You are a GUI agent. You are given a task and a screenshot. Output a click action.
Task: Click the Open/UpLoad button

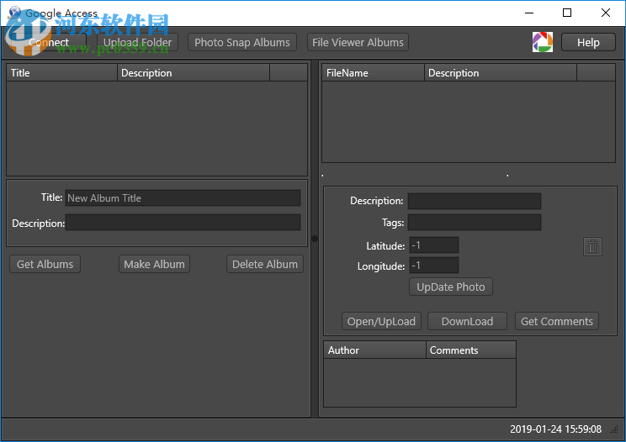pos(382,321)
